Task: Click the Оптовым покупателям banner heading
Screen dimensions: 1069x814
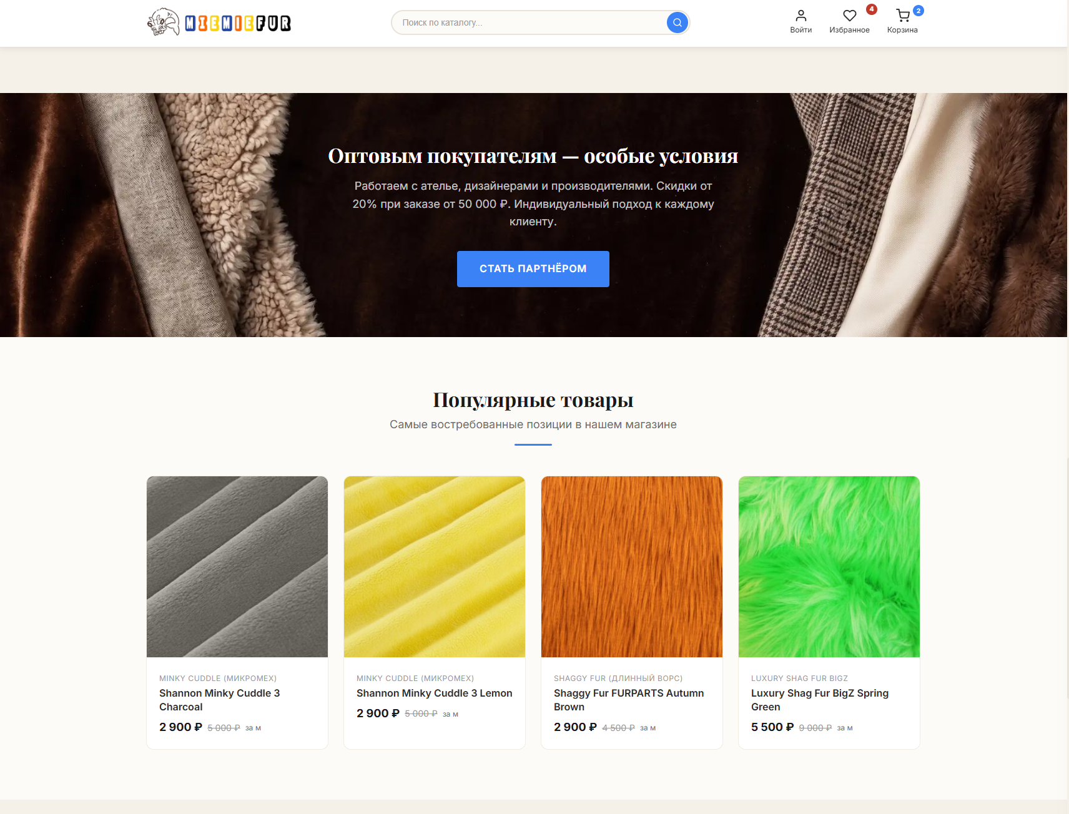Action: pos(533,156)
